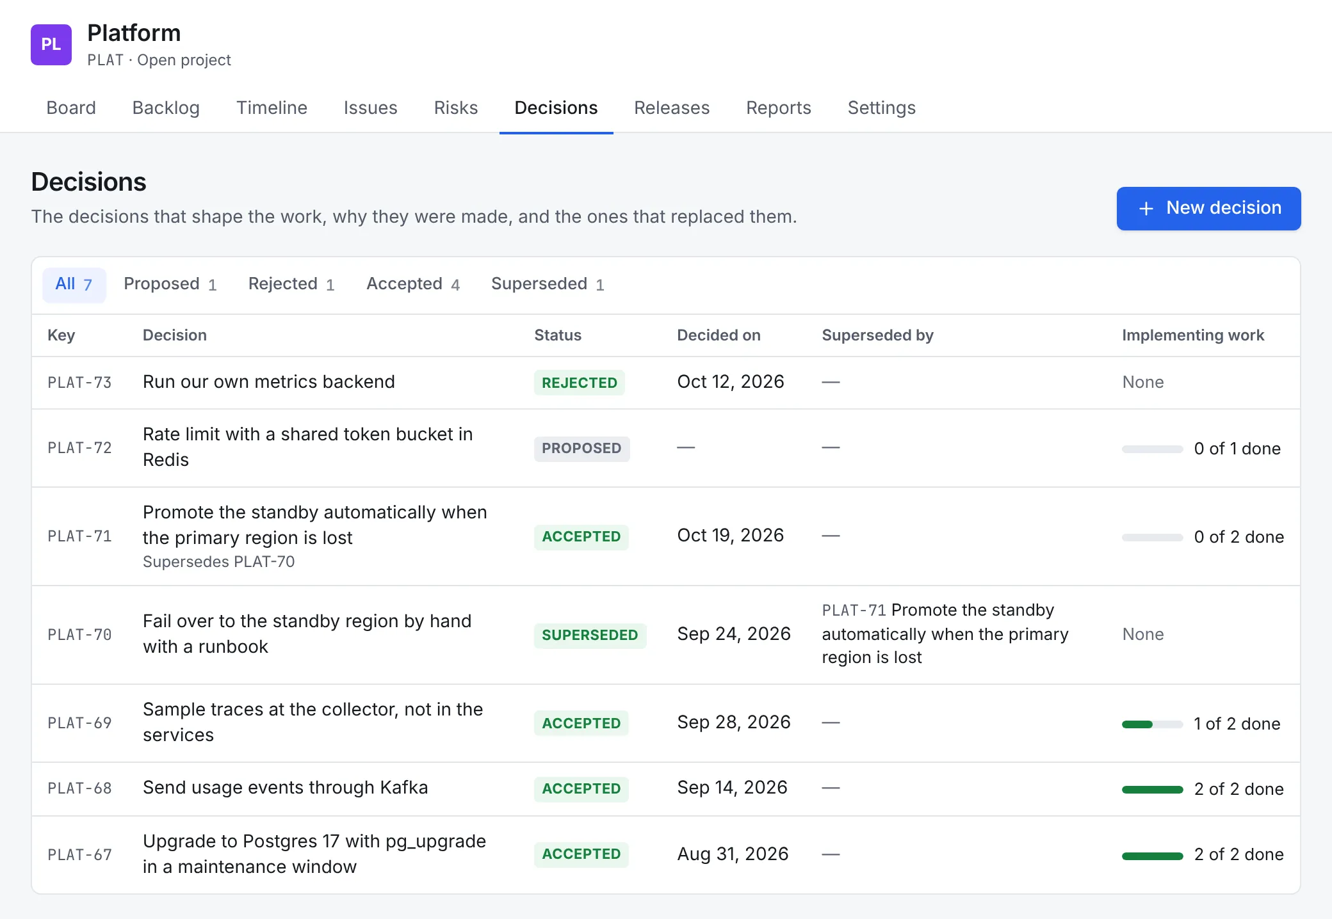Click the 'Decided on' column header
This screenshot has height=919, width=1332.
coord(719,335)
